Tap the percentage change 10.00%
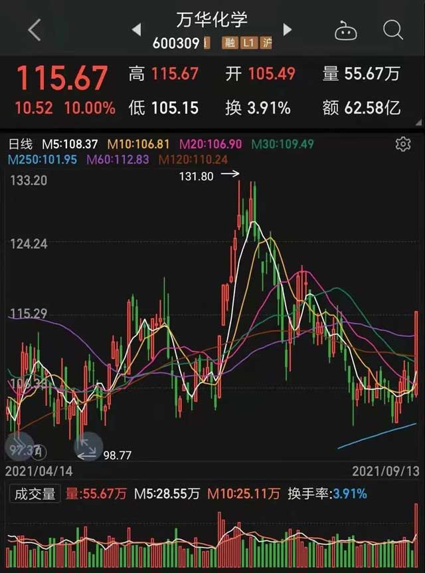 90,108
